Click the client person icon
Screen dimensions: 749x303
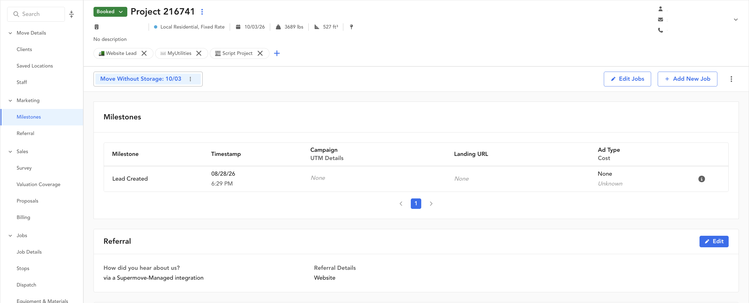660,9
